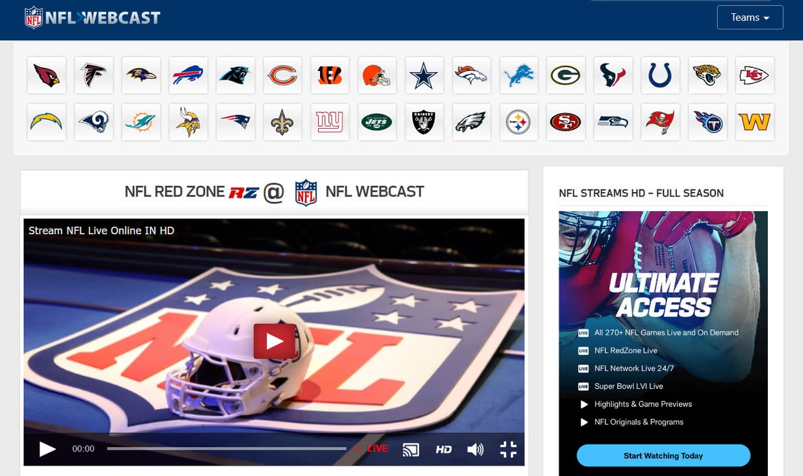
Task: Select the Atlanta Falcons logo
Action: tap(94, 75)
